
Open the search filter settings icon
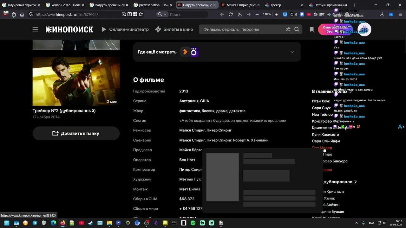[x=288, y=29]
